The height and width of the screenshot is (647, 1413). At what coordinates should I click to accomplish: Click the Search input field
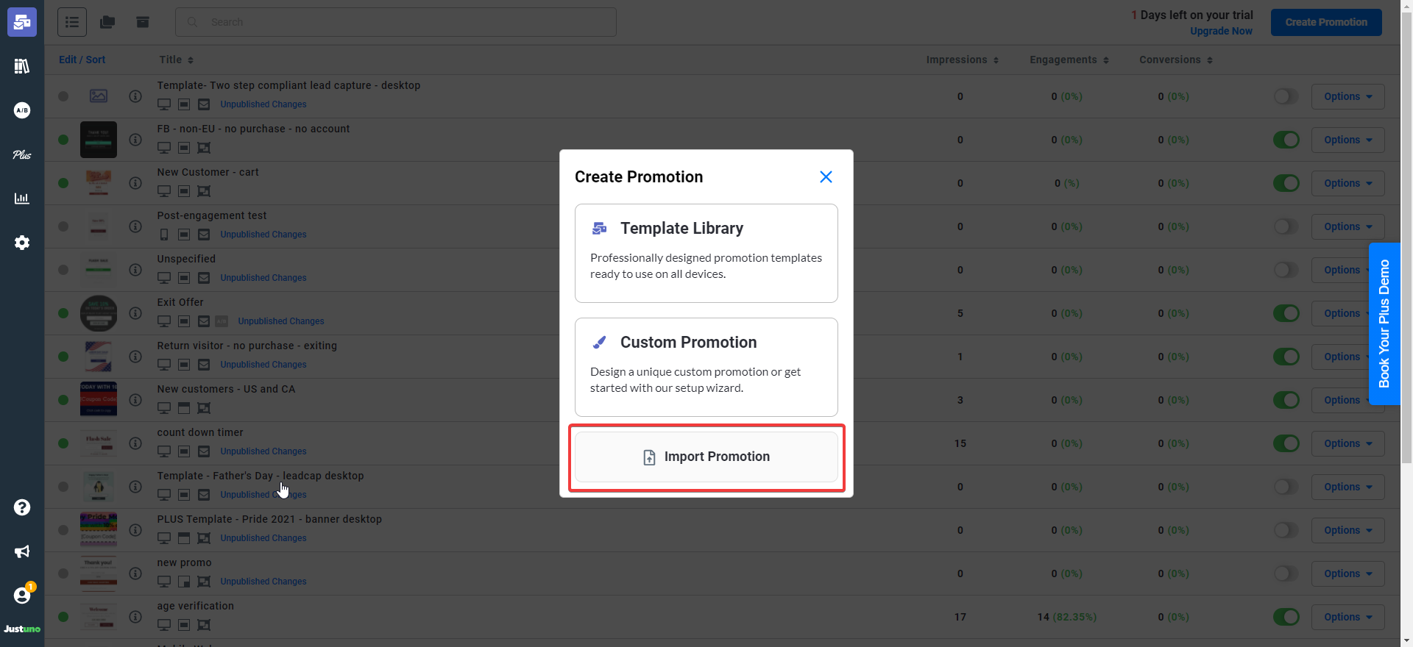(405, 22)
